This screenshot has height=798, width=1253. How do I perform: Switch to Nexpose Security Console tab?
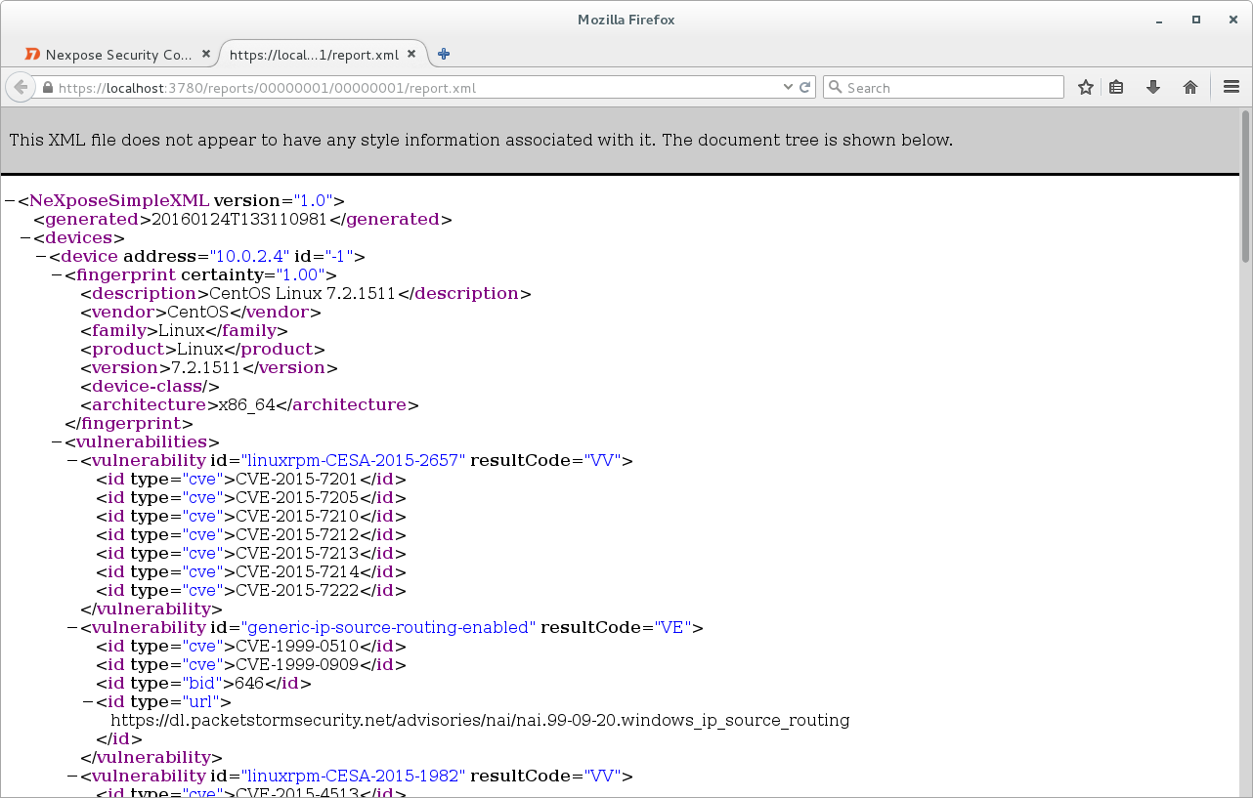(x=117, y=55)
